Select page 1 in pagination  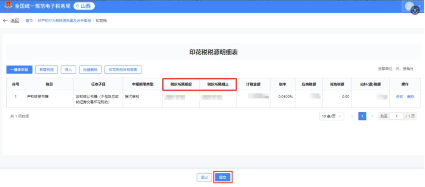pyautogui.click(x=362, y=116)
